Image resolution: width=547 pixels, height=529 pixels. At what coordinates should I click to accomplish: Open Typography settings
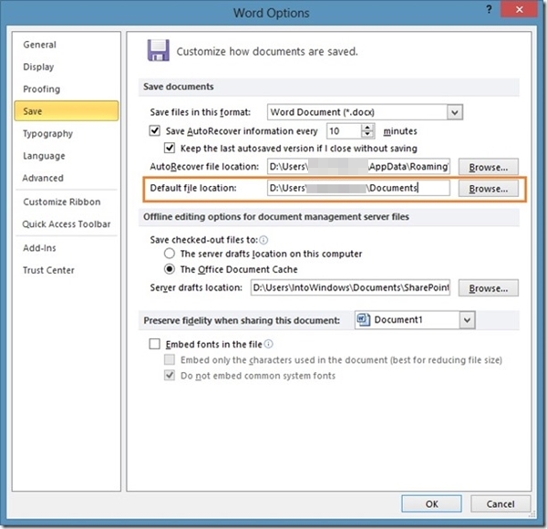pos(47,134)
